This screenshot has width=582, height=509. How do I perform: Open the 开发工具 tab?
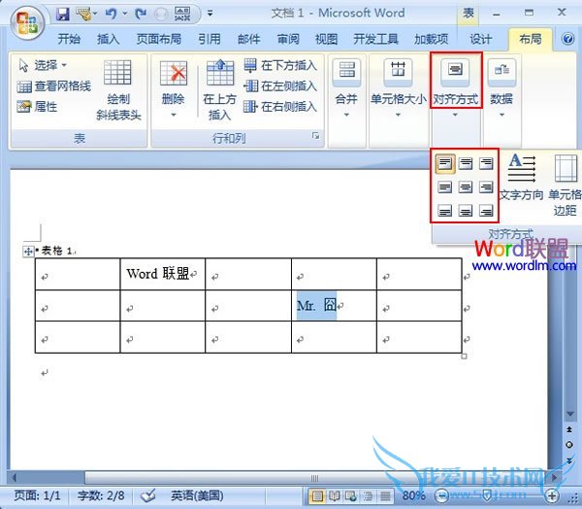375,39
